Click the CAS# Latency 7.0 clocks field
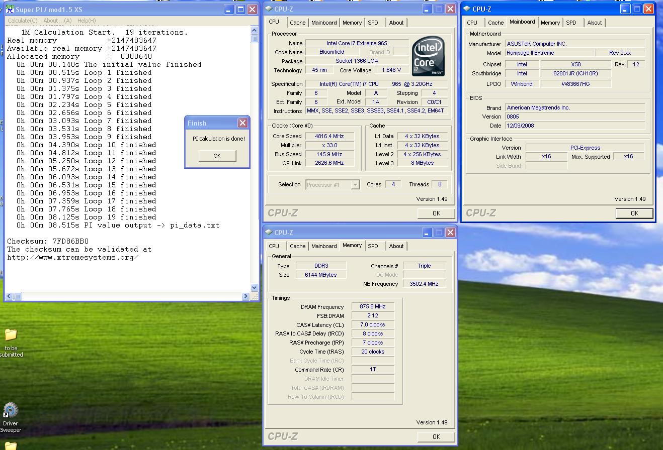Viewport: 663px width, 450px height. [373, 324]
